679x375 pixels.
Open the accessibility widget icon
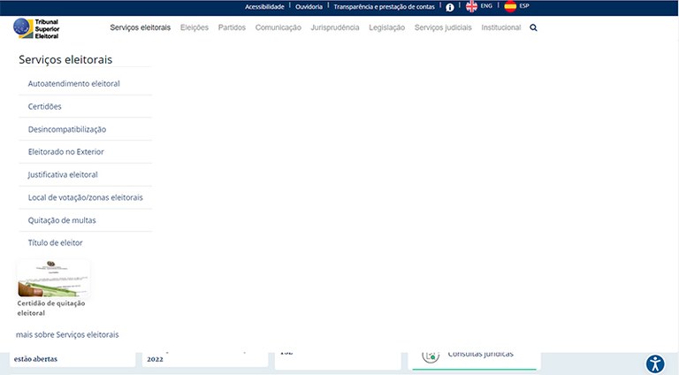[x=654, y=363]
